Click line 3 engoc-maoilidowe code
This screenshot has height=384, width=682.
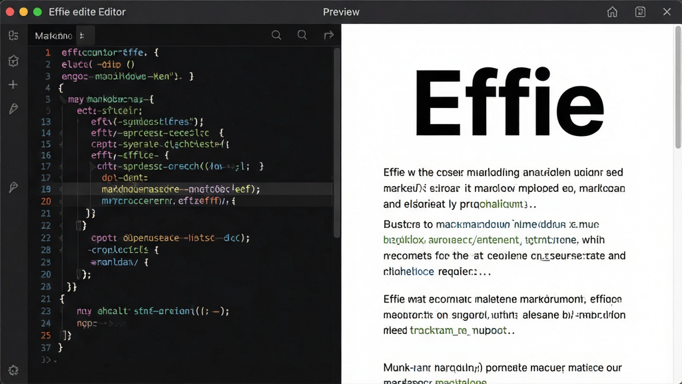[127, 76]
